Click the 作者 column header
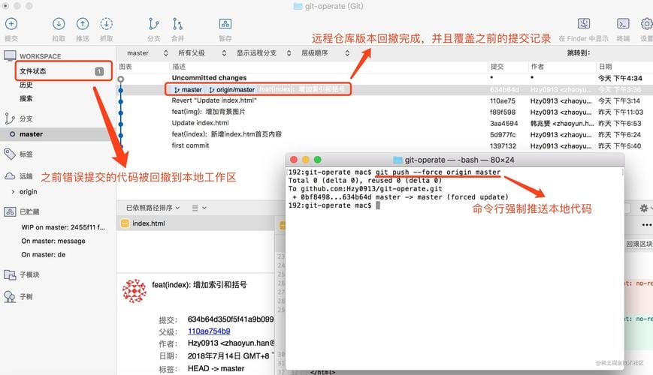Screen dimensions: 653x375 tap(537, 67)
